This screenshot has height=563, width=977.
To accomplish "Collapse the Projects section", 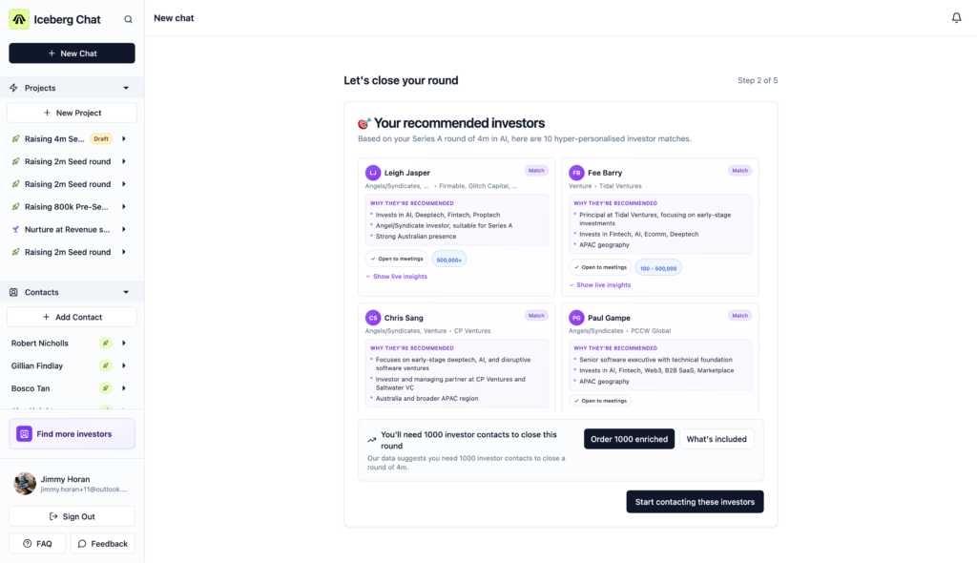I will (x=126, y=88).
